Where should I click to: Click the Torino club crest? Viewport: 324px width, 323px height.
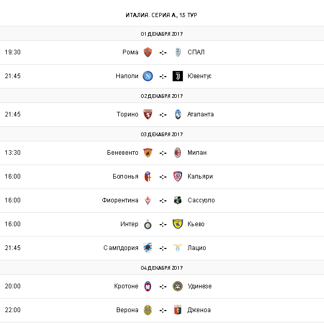click(148, 114)
